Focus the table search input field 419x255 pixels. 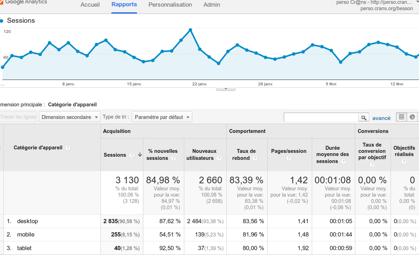[321, 117]
